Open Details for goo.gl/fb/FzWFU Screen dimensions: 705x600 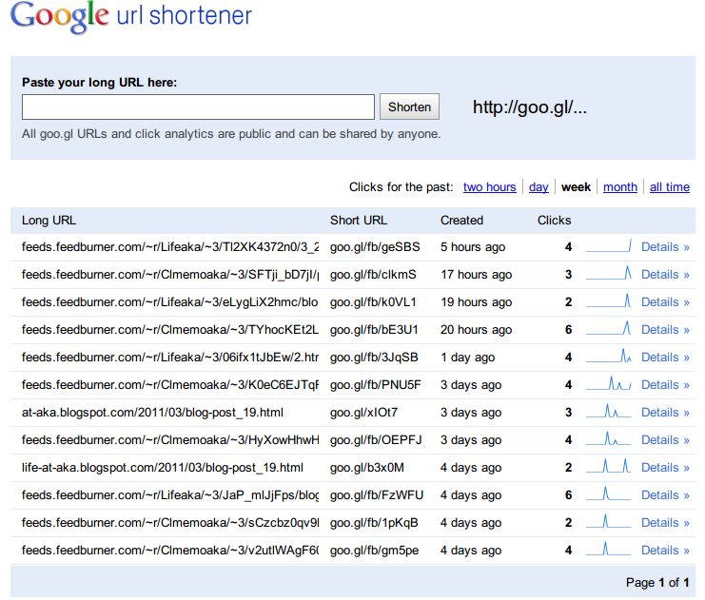click(x=665, y=494)
